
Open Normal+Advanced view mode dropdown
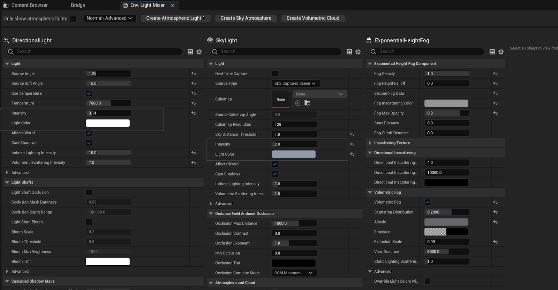109,18
